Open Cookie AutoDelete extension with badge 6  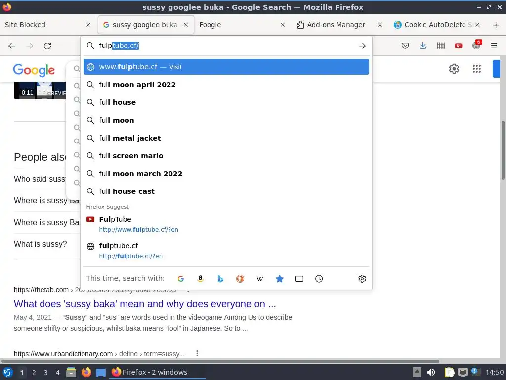(x=477, y=45)
